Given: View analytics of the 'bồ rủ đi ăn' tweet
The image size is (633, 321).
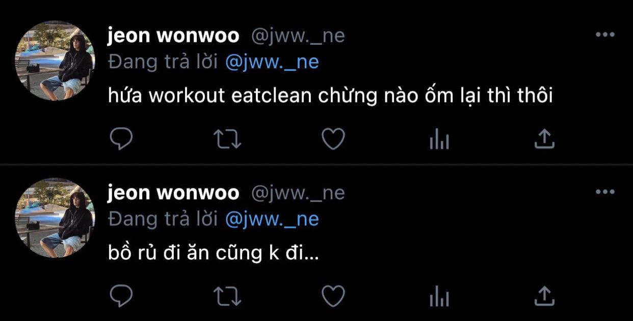Looking at the screenshot, I should (x=439, y=296).
